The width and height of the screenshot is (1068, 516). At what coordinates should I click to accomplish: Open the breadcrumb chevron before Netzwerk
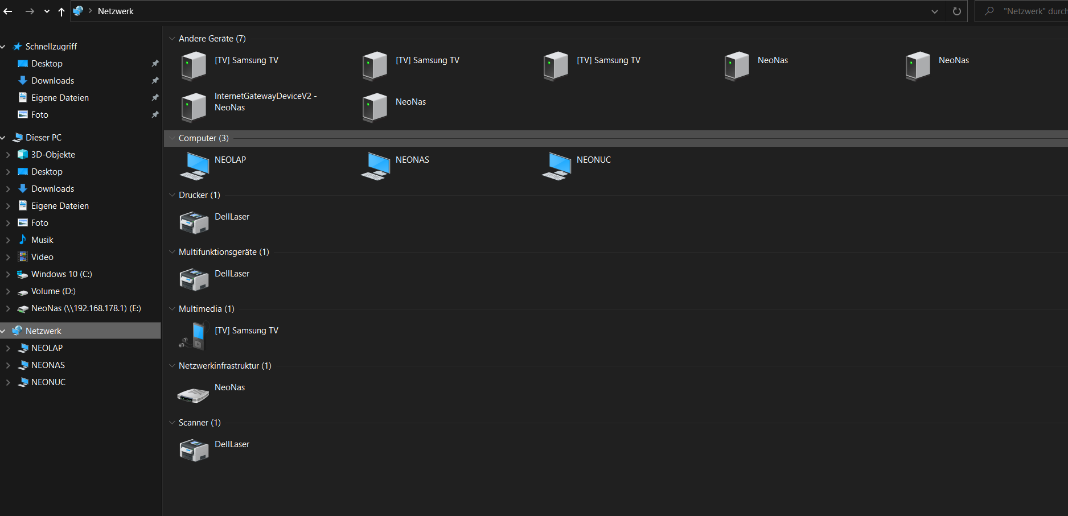point(90,11)
